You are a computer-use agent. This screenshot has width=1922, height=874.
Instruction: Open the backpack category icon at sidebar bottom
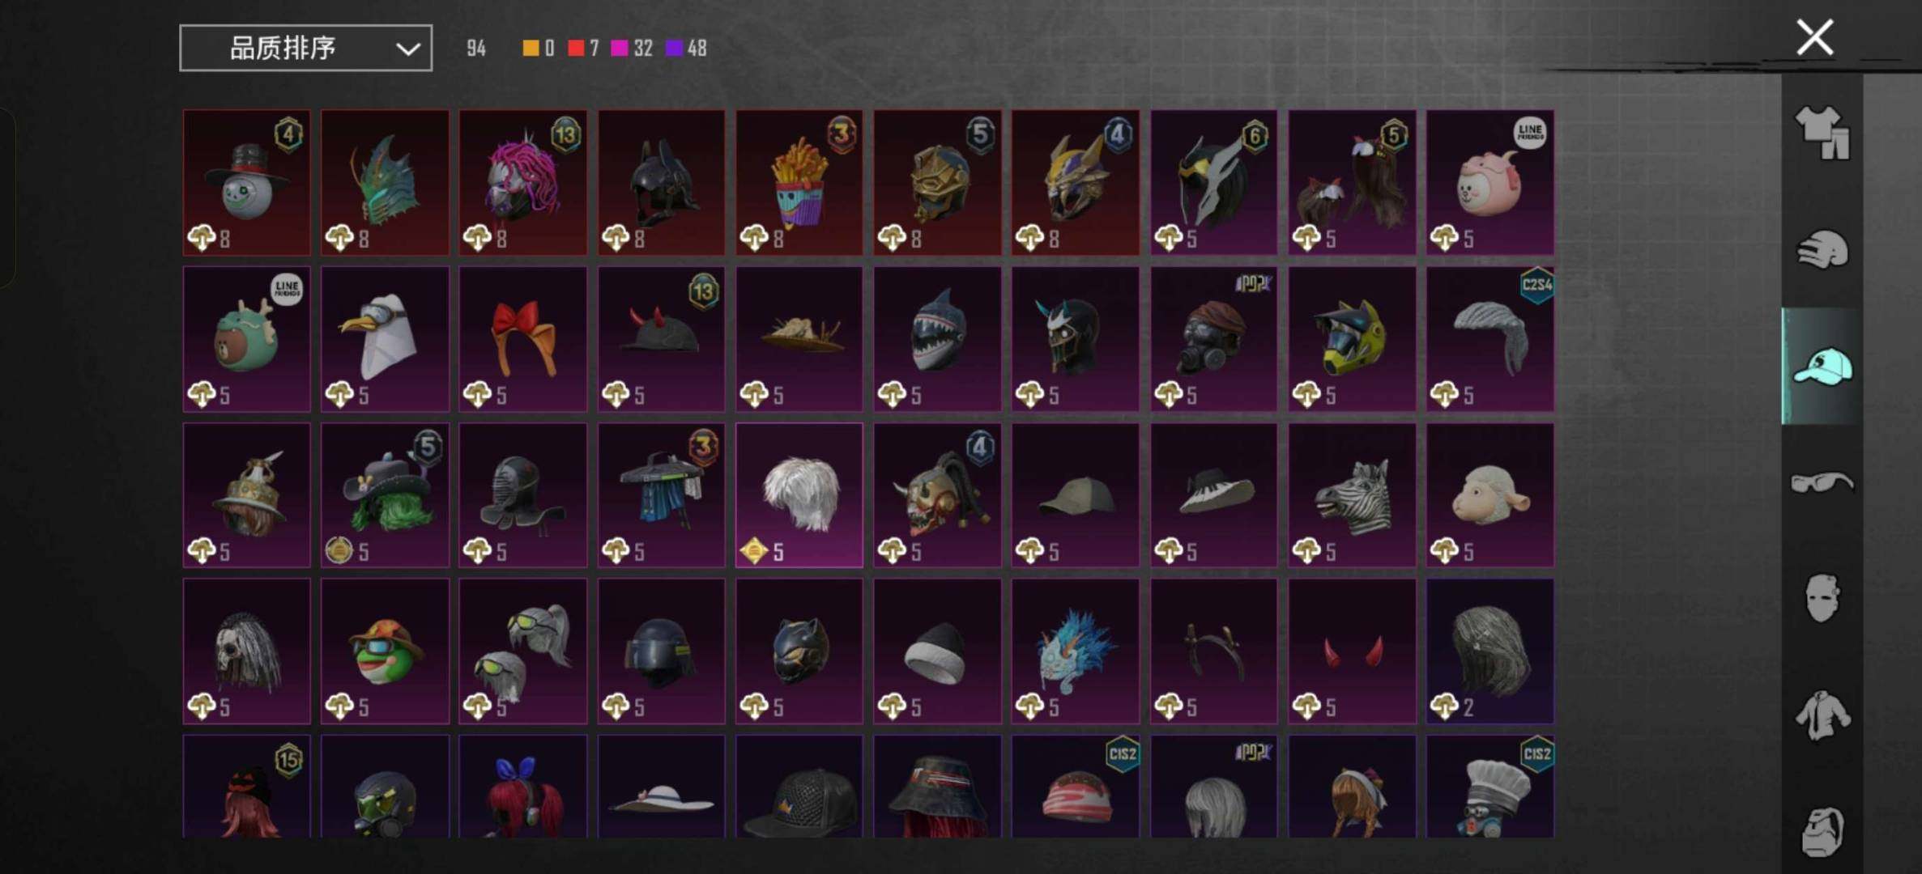point(1822,831)
